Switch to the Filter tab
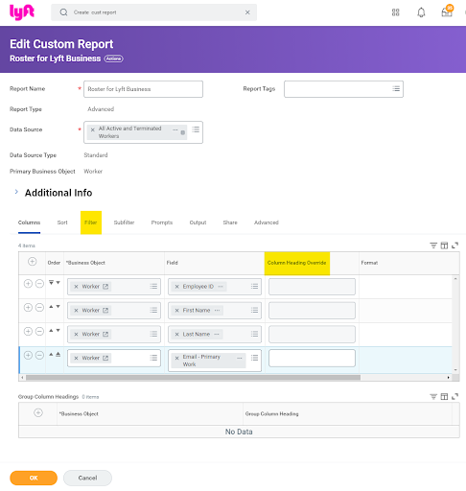Viewport: 466px width, 491px height. pyautogui.click(x=91, y=222)
